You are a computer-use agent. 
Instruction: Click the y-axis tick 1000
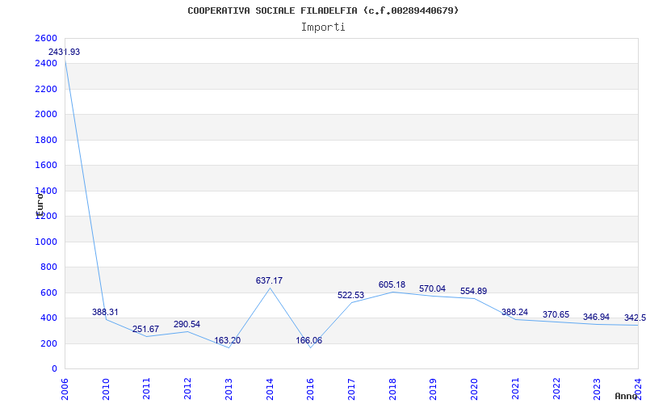click(x=46, y=242)
